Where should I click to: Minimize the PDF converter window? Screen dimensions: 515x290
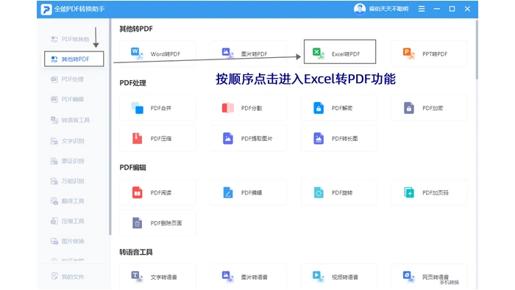coord(436,9)
